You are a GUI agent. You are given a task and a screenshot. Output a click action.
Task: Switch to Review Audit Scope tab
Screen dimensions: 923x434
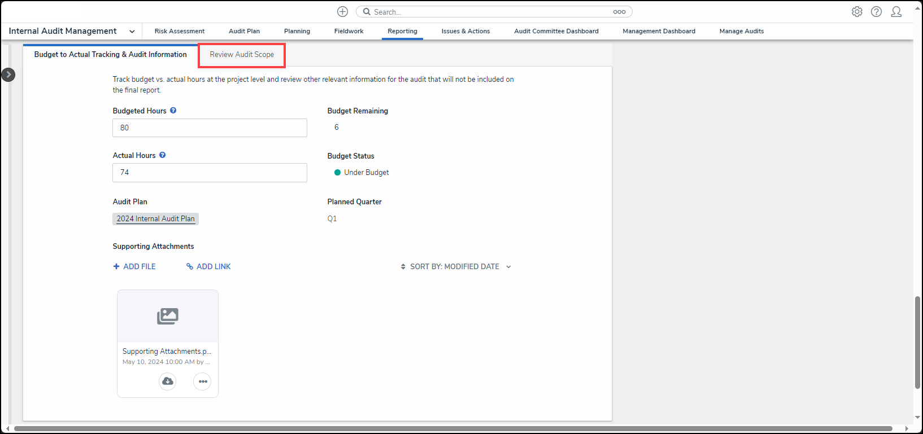coord(242,55)
